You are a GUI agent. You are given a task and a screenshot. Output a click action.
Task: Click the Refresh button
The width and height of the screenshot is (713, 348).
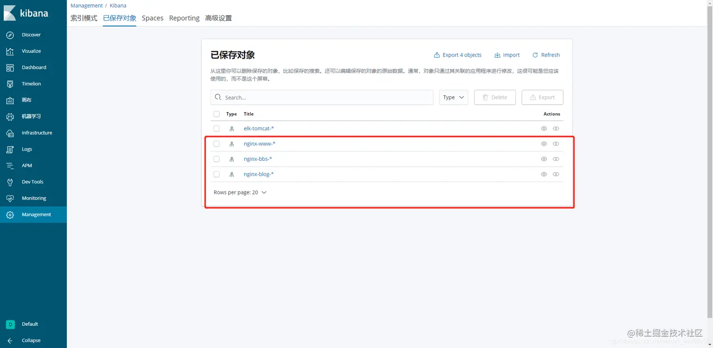[x=546, y=55]
